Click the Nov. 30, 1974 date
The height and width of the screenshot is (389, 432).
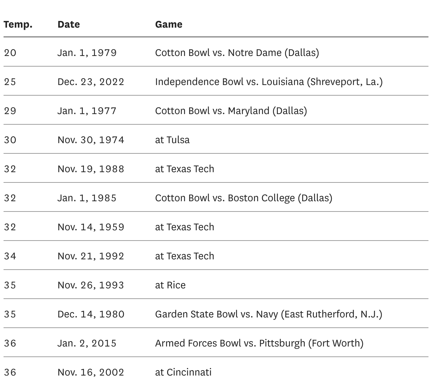91,140
